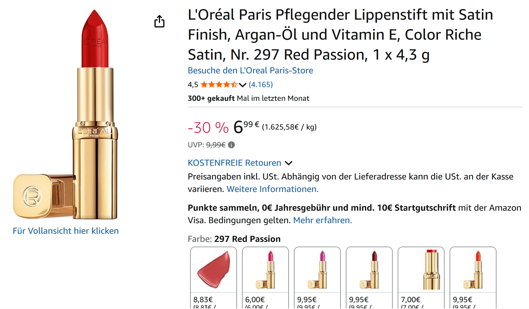Click the UVP info icon
The height and width of the screenshot is (309, 529).
[231, 145]
